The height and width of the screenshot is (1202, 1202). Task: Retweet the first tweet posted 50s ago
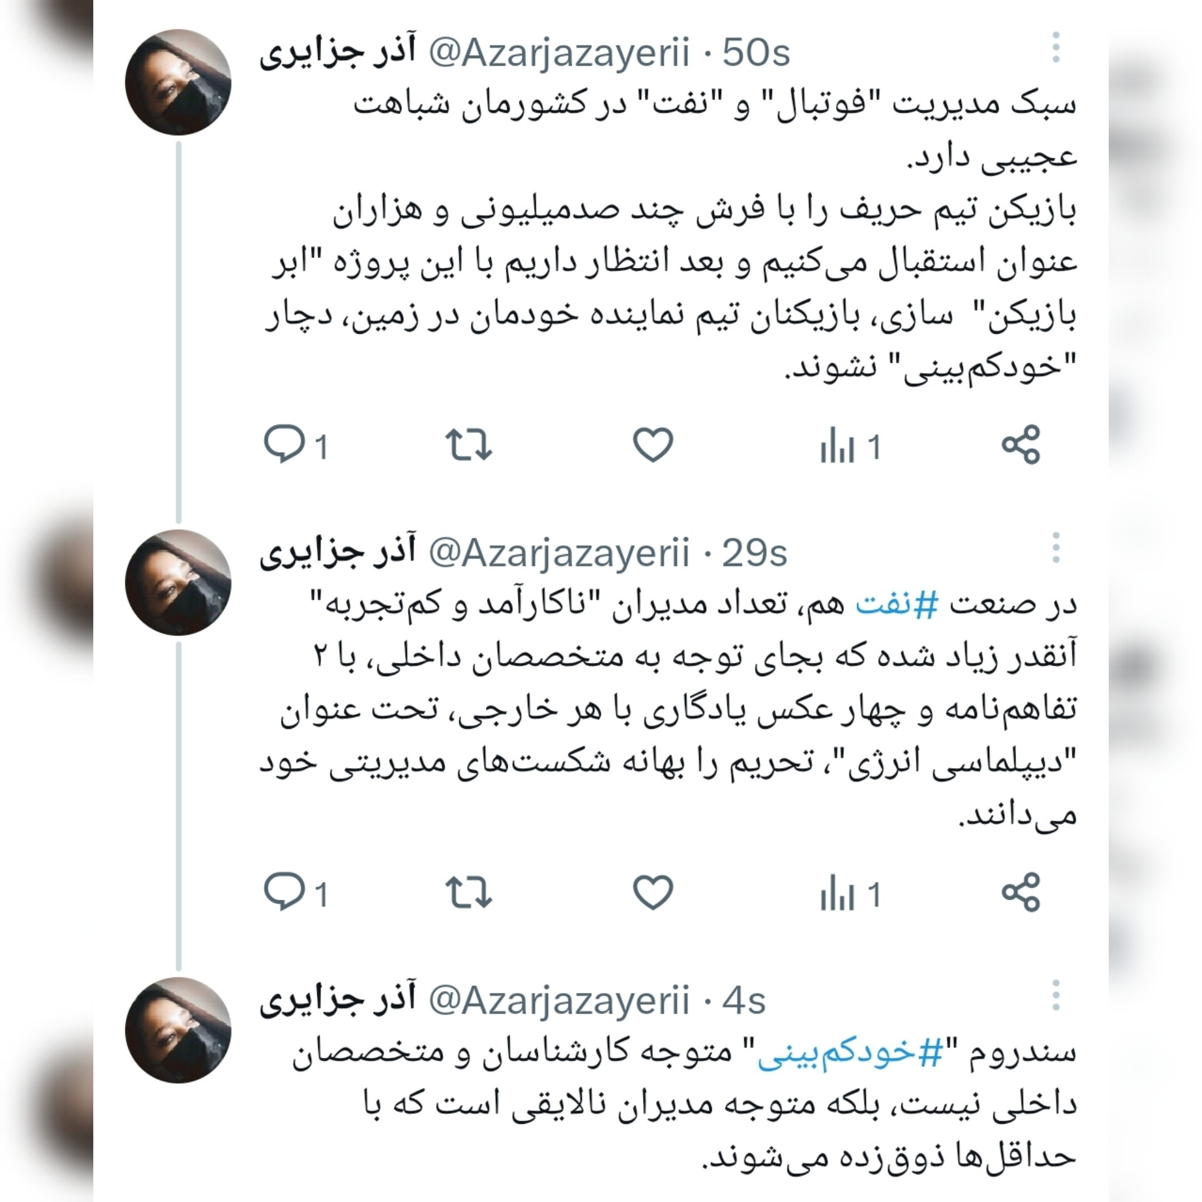pos(468,444)
